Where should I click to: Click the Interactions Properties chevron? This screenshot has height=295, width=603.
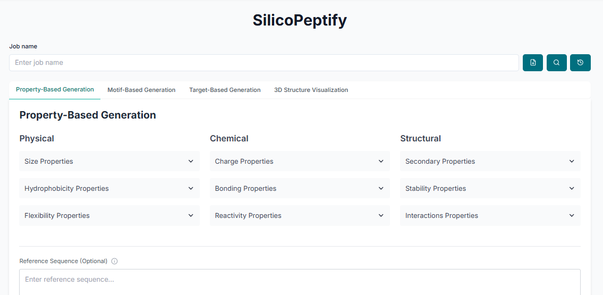(572, 215)
